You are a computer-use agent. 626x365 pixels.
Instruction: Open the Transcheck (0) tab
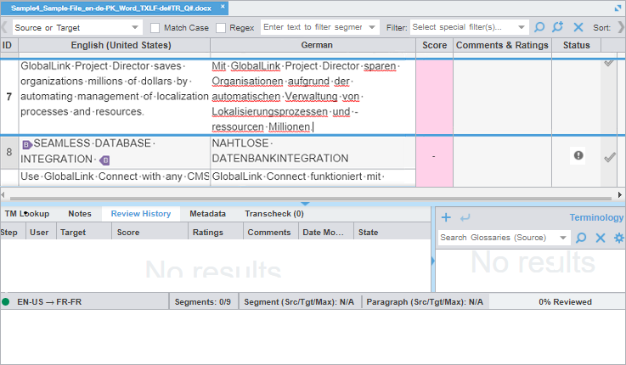tap(274, 214)
